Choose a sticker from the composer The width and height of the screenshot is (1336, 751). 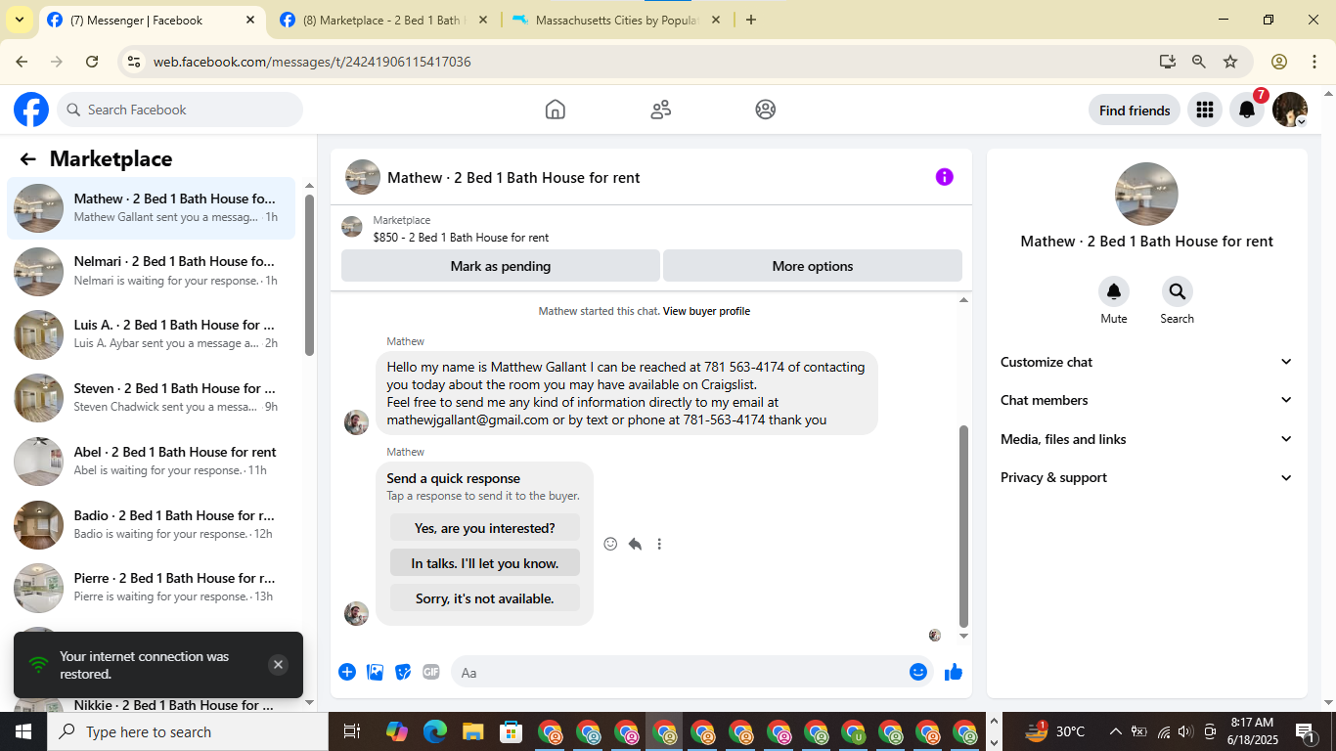point(403,672)
